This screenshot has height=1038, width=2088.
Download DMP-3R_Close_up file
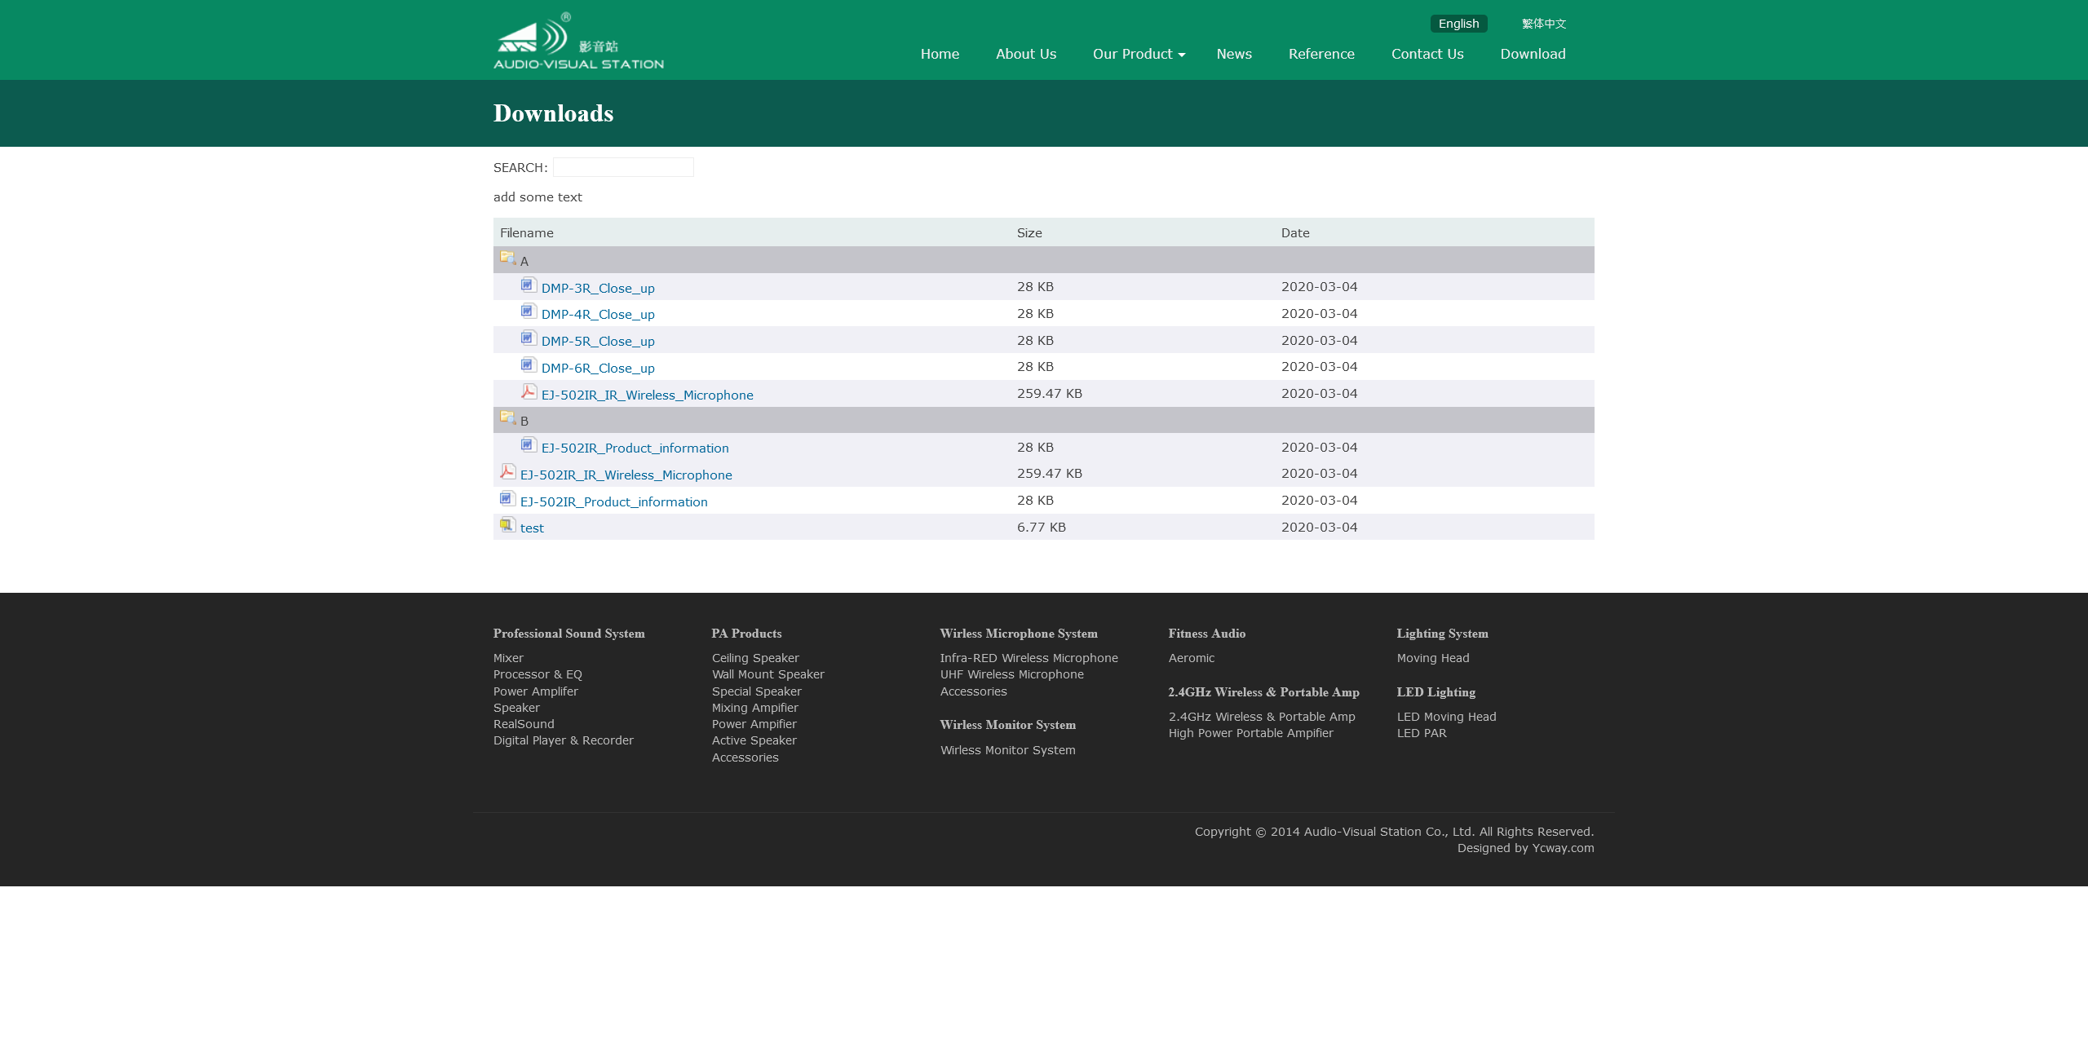coord(598,288)
